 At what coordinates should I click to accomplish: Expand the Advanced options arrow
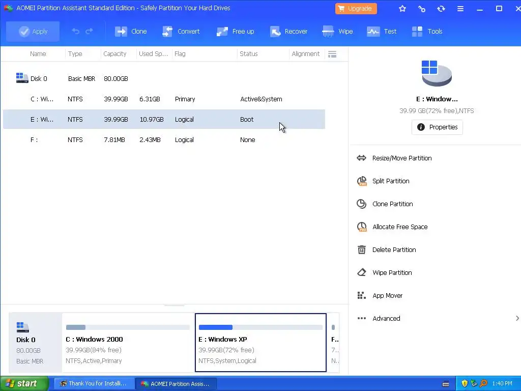[517, 319]
